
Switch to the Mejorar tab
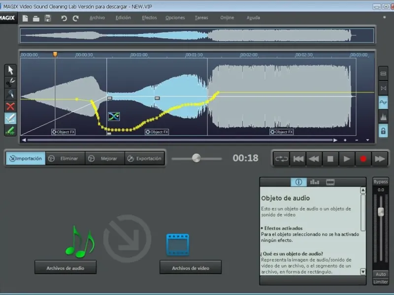[105, 158]
